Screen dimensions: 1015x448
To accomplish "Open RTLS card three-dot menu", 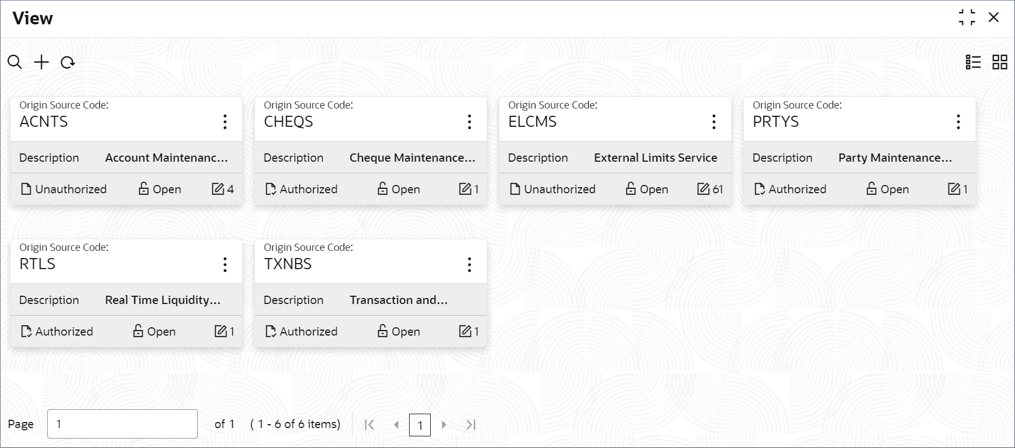I will pos(225,265).
